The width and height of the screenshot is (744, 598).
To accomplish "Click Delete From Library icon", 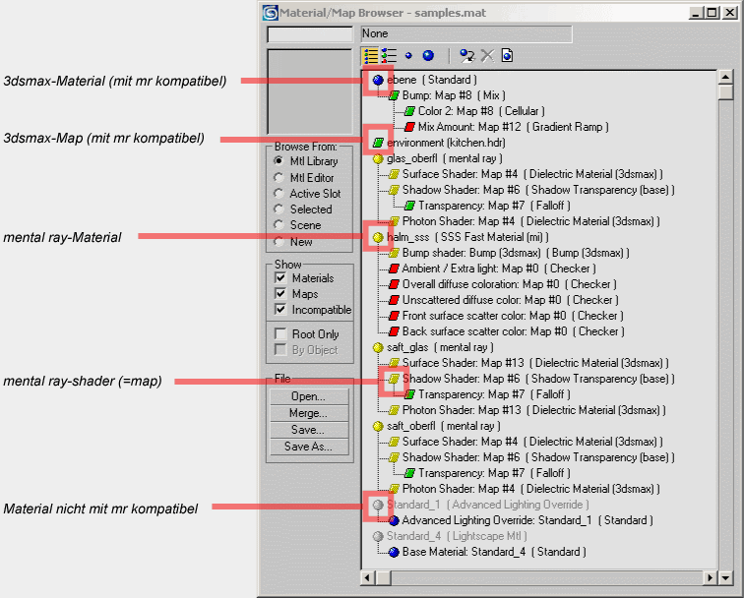I will [487, 56].
